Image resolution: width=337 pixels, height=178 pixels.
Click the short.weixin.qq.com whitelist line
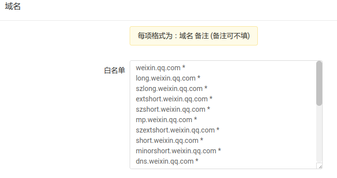click(169, 140)
